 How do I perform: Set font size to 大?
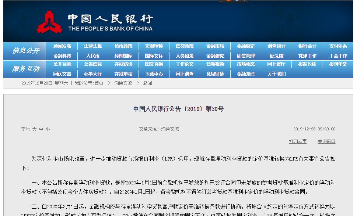coord(34,129)
